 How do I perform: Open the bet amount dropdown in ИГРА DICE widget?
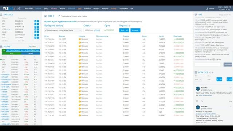click(x=198, y=79)
